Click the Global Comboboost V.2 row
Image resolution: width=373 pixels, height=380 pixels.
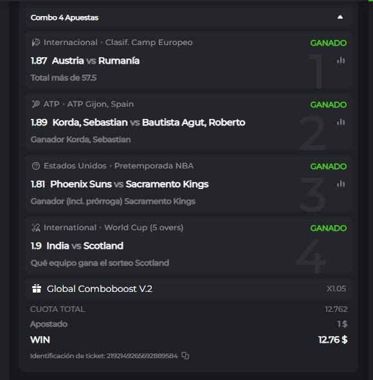coord(188,289)
